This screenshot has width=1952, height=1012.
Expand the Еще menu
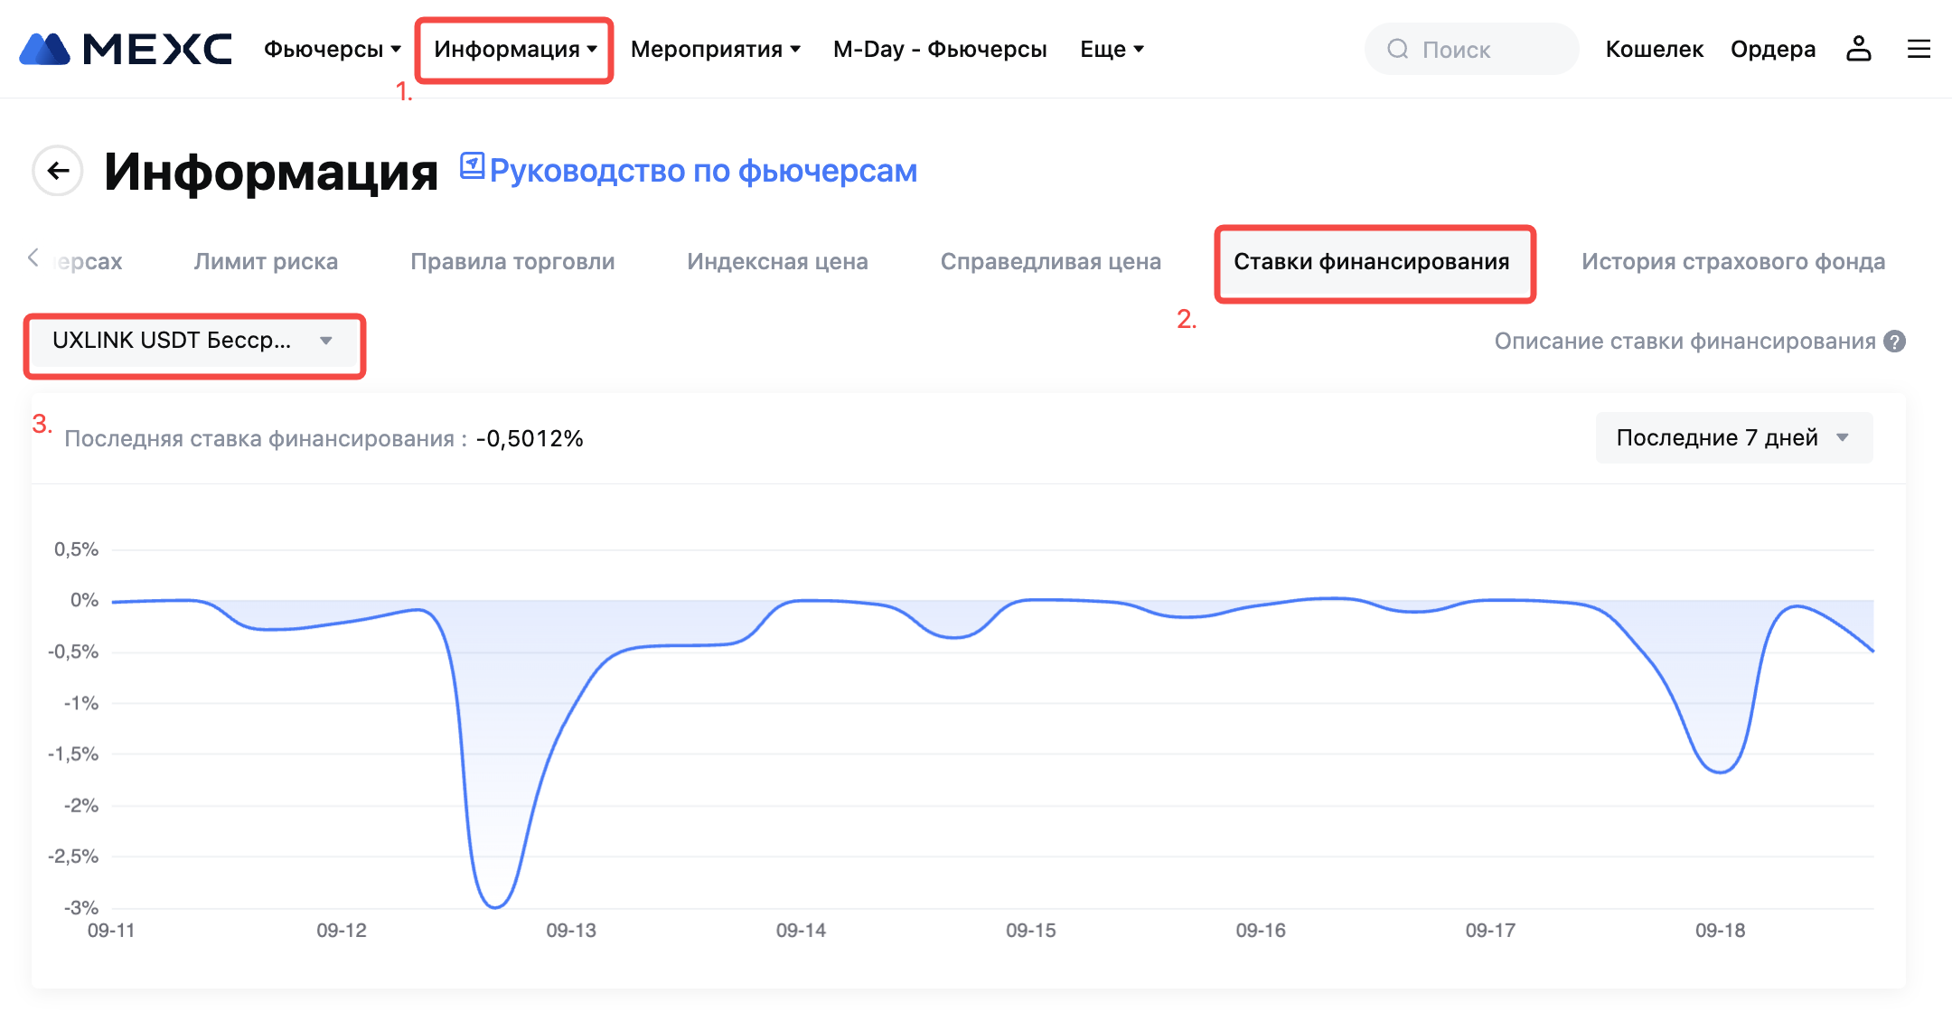click(x=1112, y=49)
